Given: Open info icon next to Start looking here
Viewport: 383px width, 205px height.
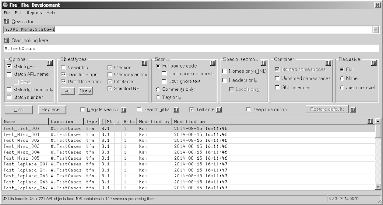Looking at the screenshot, I should pos(6,40).
